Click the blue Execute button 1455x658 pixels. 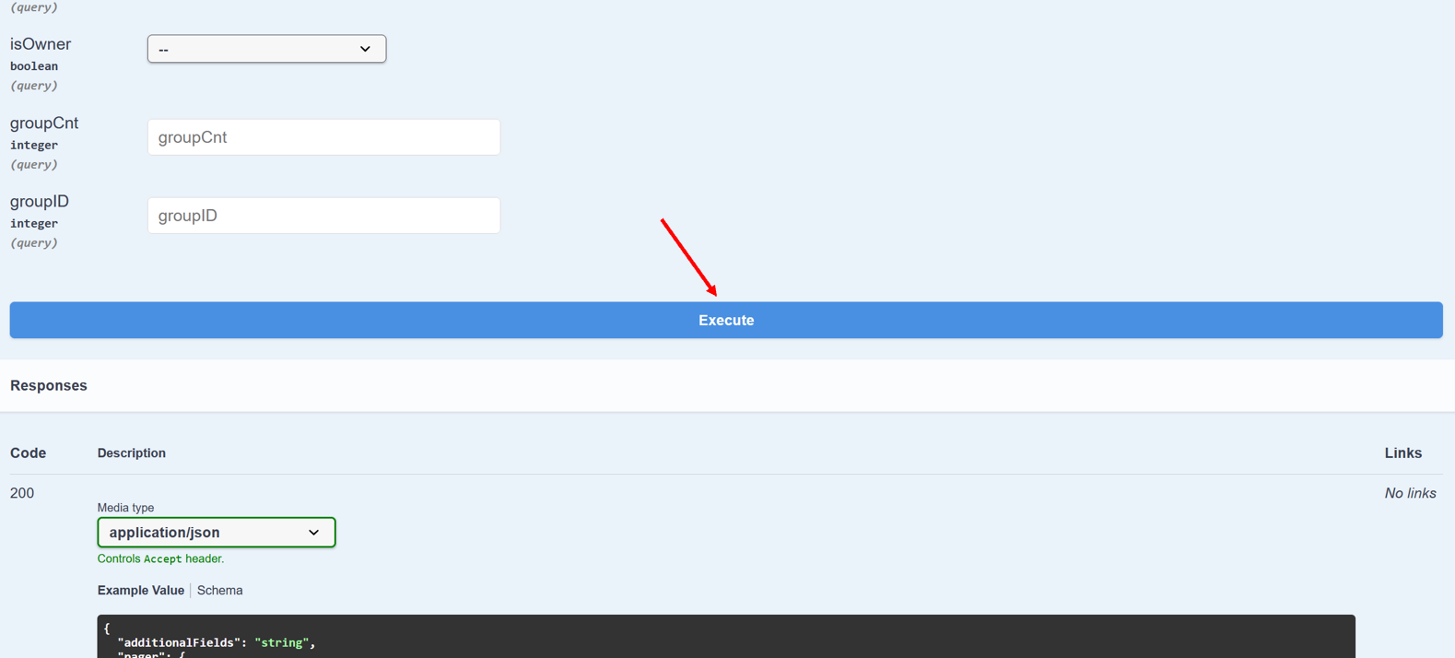pyautogui.click(x=726, y=320)
